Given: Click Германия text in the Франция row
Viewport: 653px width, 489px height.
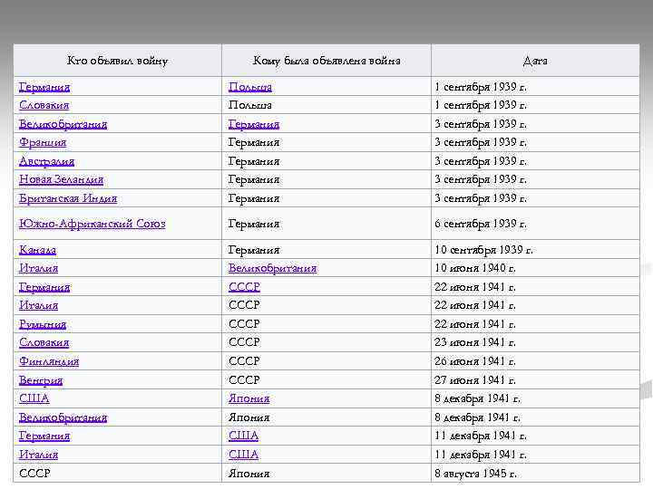Looking at the screenshot, I should coord(254,143).
